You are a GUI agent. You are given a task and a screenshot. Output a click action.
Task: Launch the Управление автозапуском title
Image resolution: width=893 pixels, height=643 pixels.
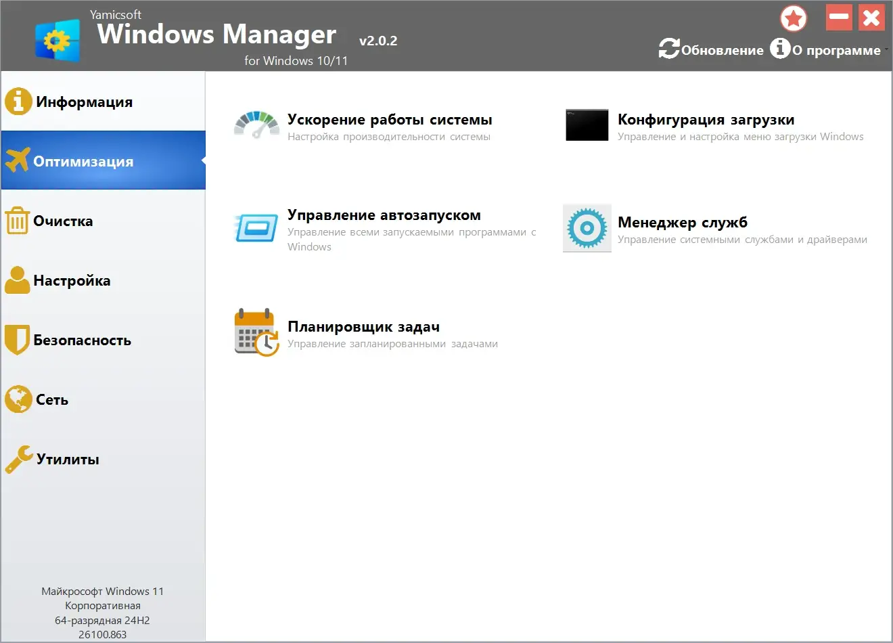[384, 215]
